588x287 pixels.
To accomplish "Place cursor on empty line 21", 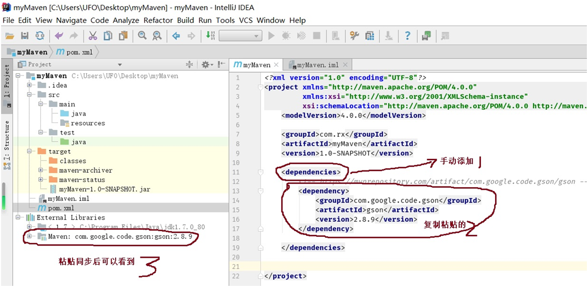I will pos(424,267).
